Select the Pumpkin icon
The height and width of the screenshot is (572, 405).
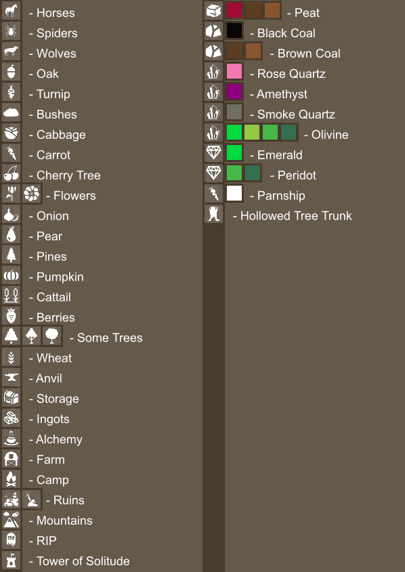point(11,274)
